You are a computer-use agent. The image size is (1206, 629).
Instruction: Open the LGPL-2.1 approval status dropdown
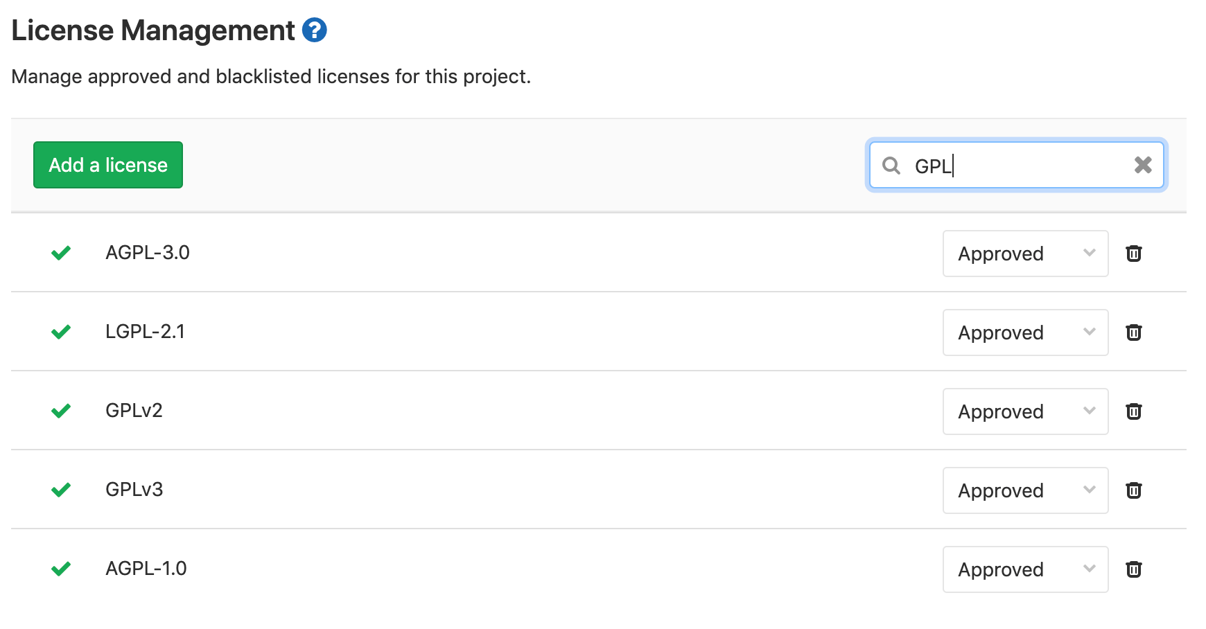coord(1025,333)
